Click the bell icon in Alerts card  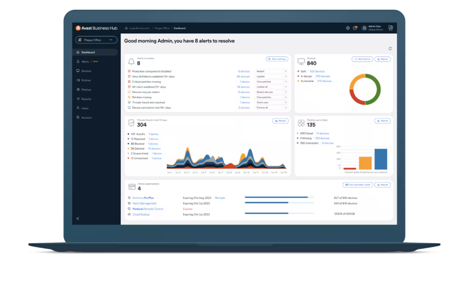pyautogui.click(x=131, y=61)
